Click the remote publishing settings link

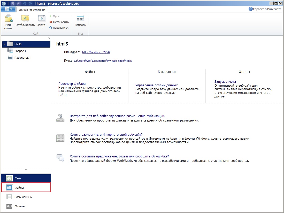click(117, 116)
